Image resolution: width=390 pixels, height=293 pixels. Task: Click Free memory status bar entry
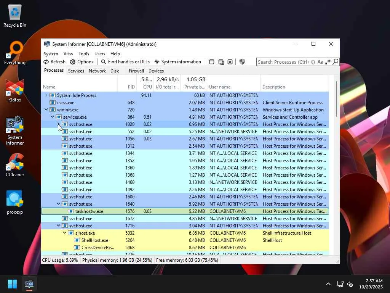tap(187, 260)
